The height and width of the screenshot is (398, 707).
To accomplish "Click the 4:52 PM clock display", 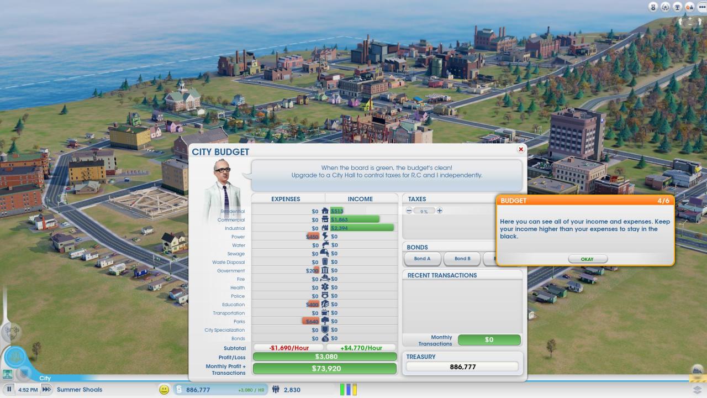I will [28, 390].
